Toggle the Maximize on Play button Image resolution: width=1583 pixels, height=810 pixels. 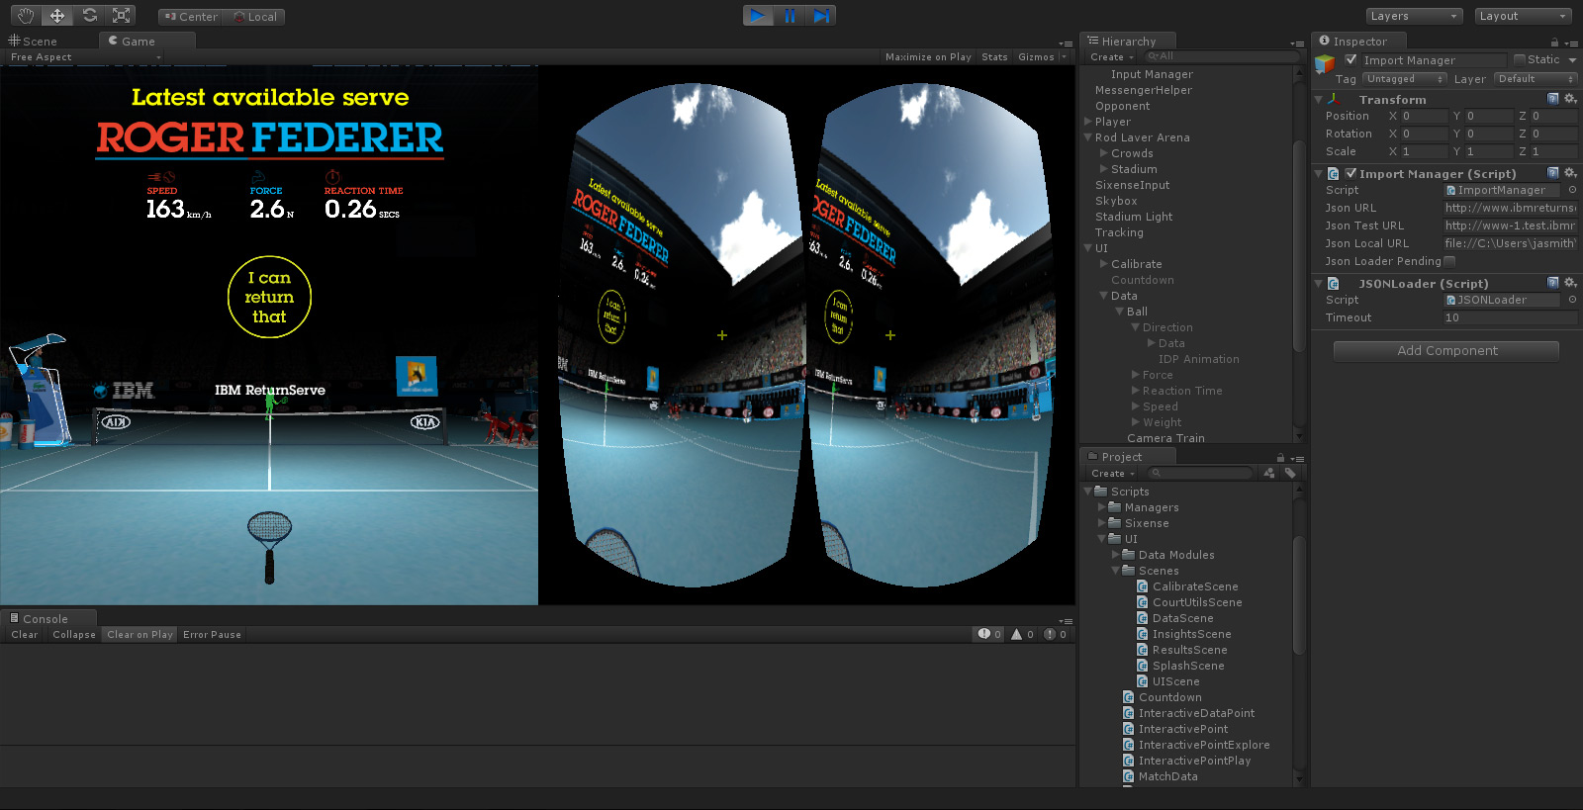click(928, 57)
